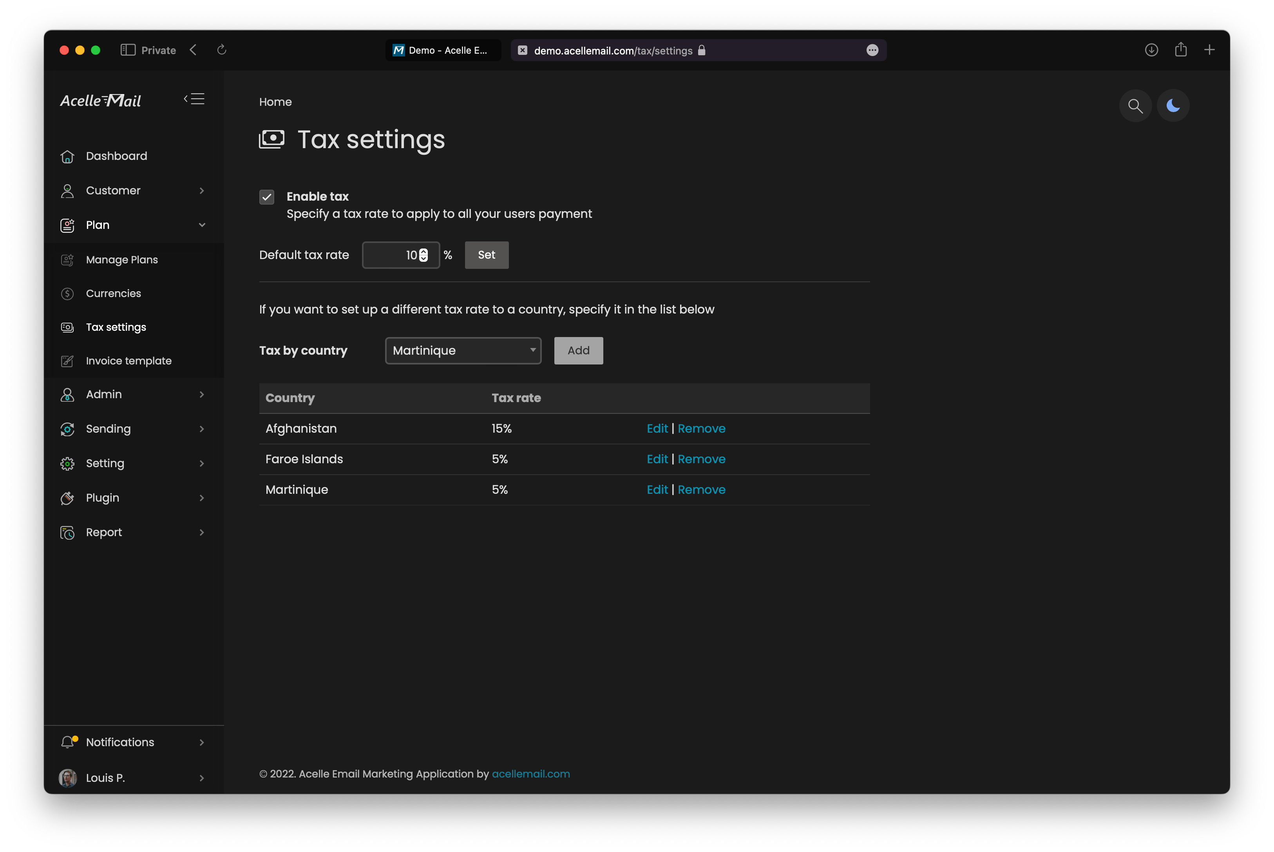This screenshot has height=852, width=1274.
Task: Click the 15% tax rate cell
Action: tap(501, 429)
